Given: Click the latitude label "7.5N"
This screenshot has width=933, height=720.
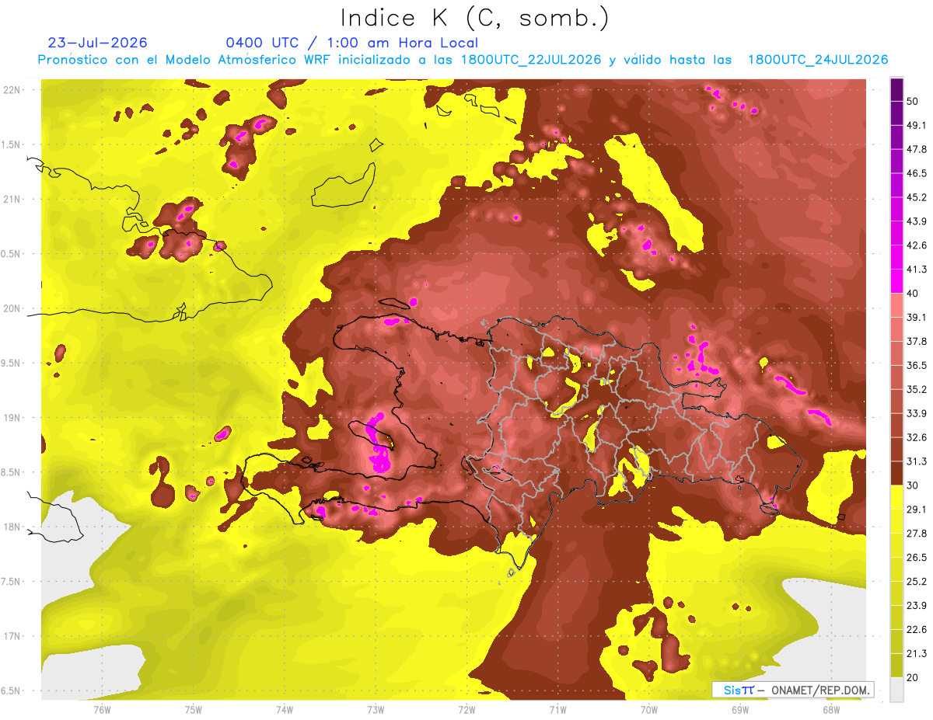Looking at the screenshot, I should (x=12, y=582).
